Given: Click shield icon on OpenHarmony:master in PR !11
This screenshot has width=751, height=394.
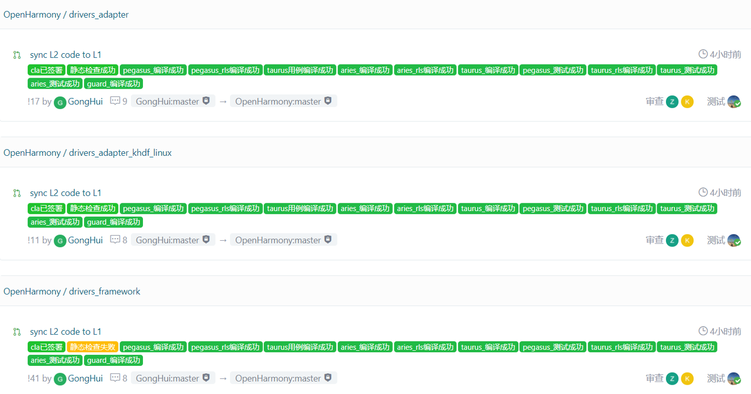Looking at the screenshot, I should tap(328, 240).
